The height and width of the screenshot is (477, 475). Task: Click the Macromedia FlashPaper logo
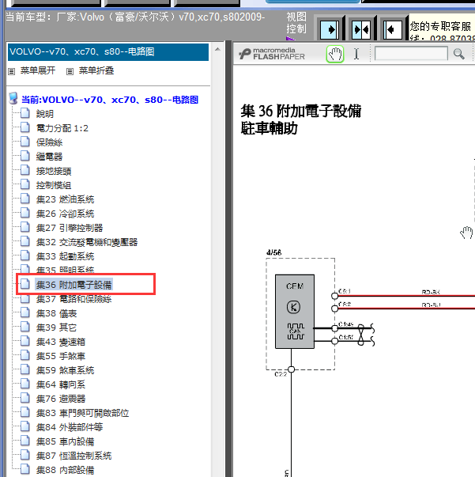[272, 54]
